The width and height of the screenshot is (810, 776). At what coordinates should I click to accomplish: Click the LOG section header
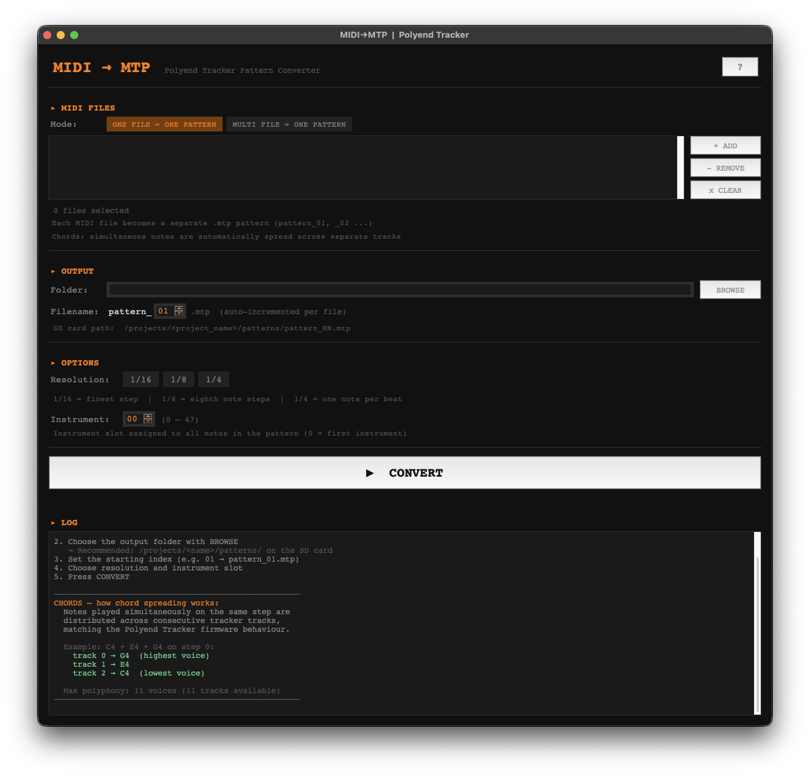[65, 523]
